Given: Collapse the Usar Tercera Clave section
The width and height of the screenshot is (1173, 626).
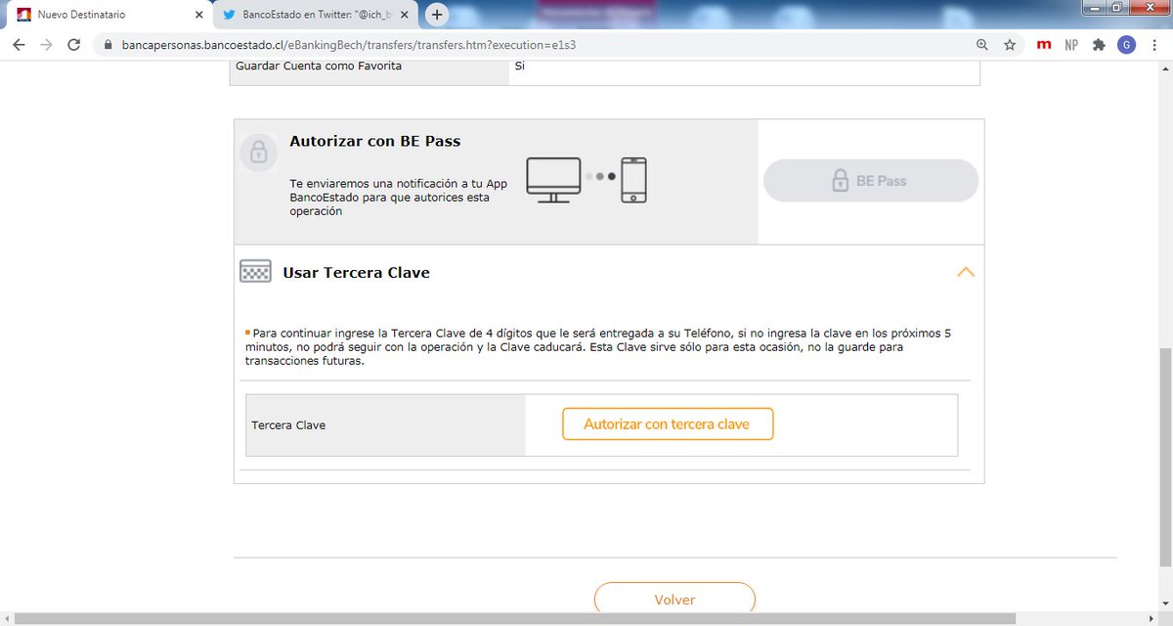Looking at the screenshot, I should 965,273.
